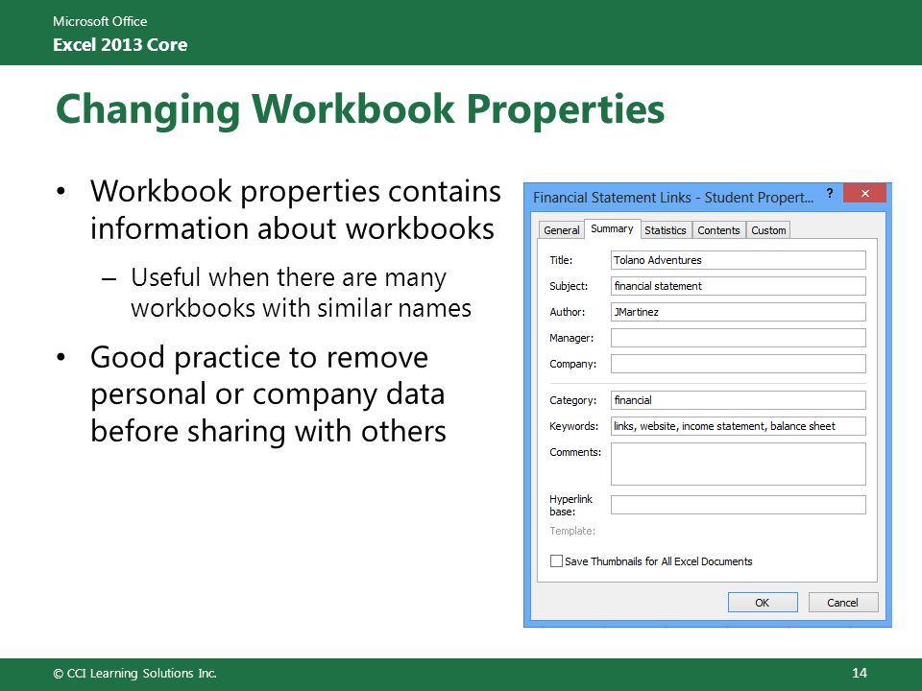This screenshot has width=922, height=691.
Task: Click the empty Manager field
Action: tap(738, 338)
